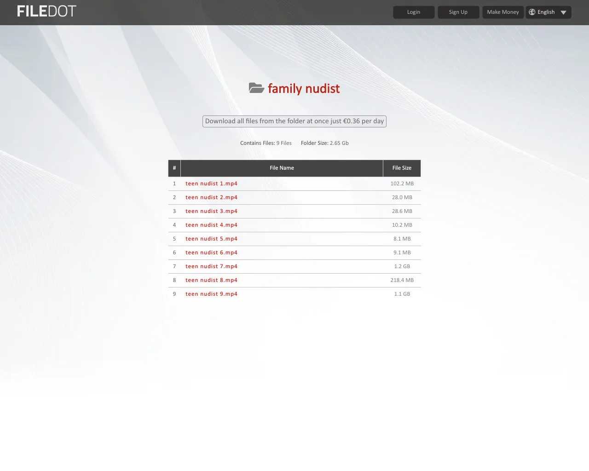Screen dimensions: 589x471
Task: Open the file teen nudist 3.mp4
Action: pyautogui.click(x=211, y=211)
